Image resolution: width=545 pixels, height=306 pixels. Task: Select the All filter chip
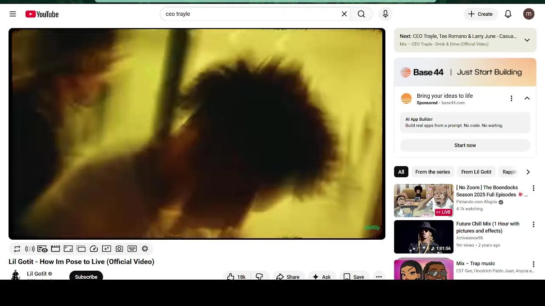(401, 172)
